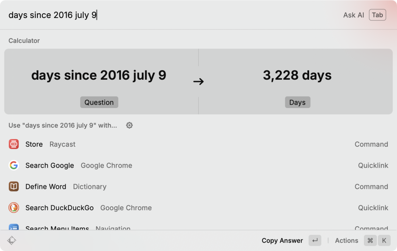Click 'Quicklink' label on Search DuckDuckGo row
This screenshot has width=397, height=251.
coord(373,208)
